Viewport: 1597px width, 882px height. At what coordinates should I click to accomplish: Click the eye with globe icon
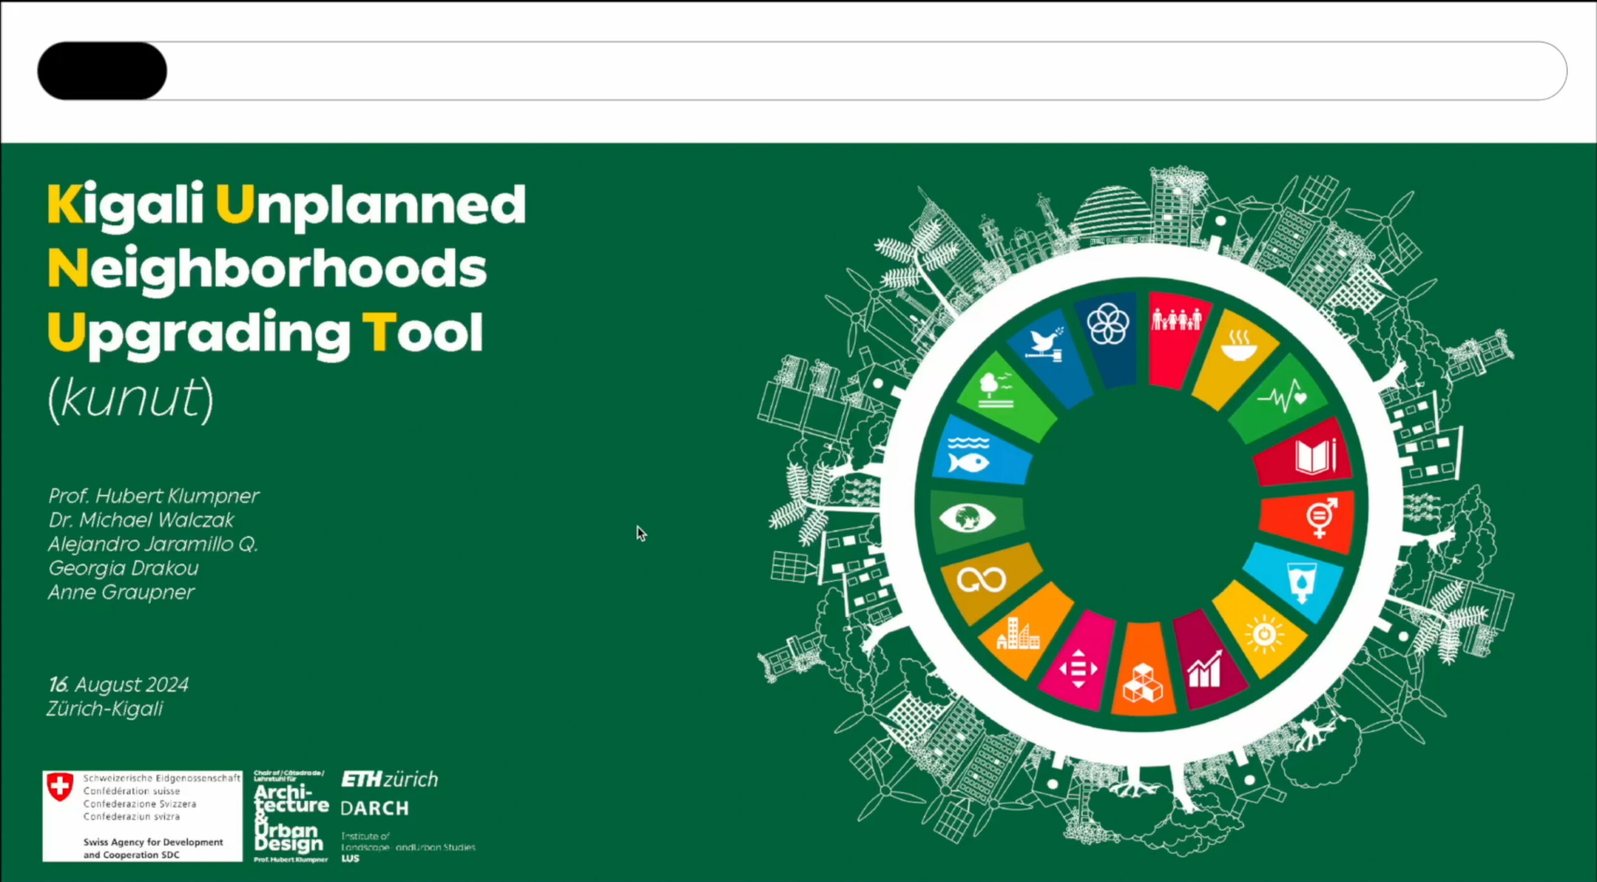967,518
